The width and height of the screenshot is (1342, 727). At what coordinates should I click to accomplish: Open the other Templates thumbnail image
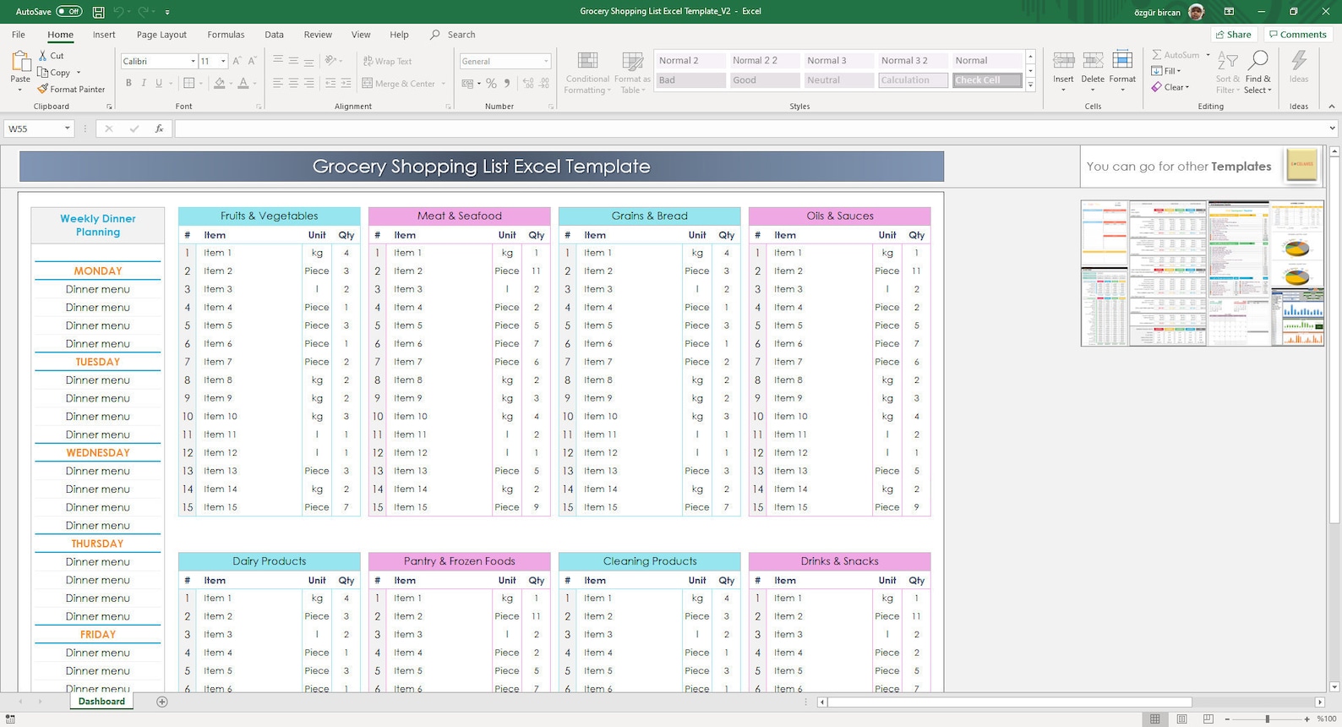[x=1202, y=273]
